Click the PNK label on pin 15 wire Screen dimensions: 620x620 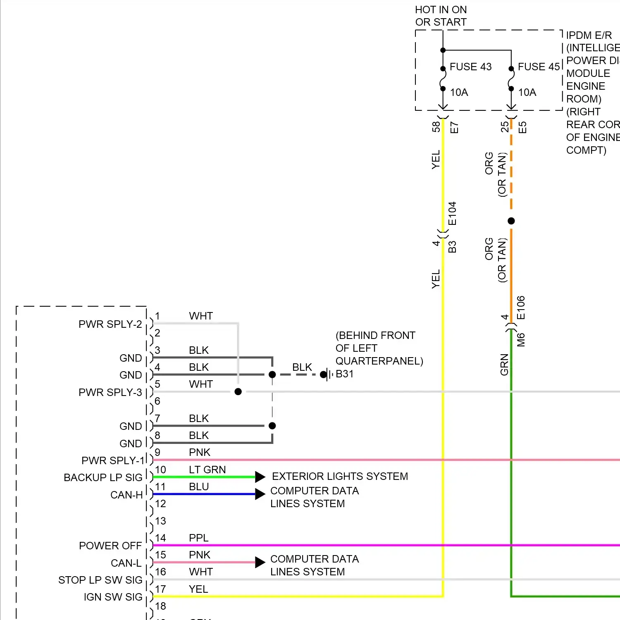(200, 555)
